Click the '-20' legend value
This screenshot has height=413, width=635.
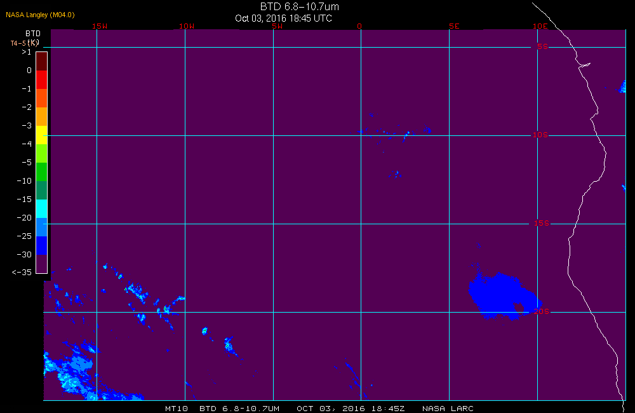click(24, 218)
